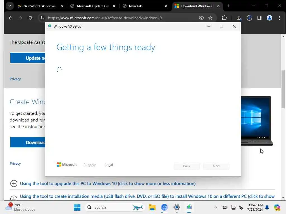View site information icon in address bar
Screen dimensions: 286x214
click(x=42, y=18)
